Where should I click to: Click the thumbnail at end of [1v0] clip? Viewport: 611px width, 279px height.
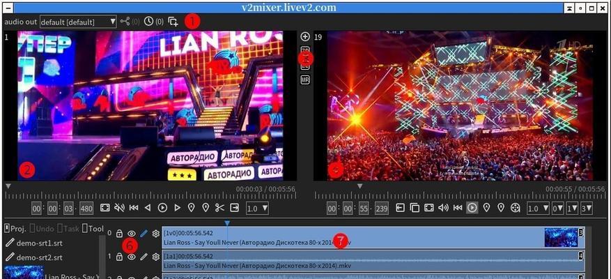point(561,238)
